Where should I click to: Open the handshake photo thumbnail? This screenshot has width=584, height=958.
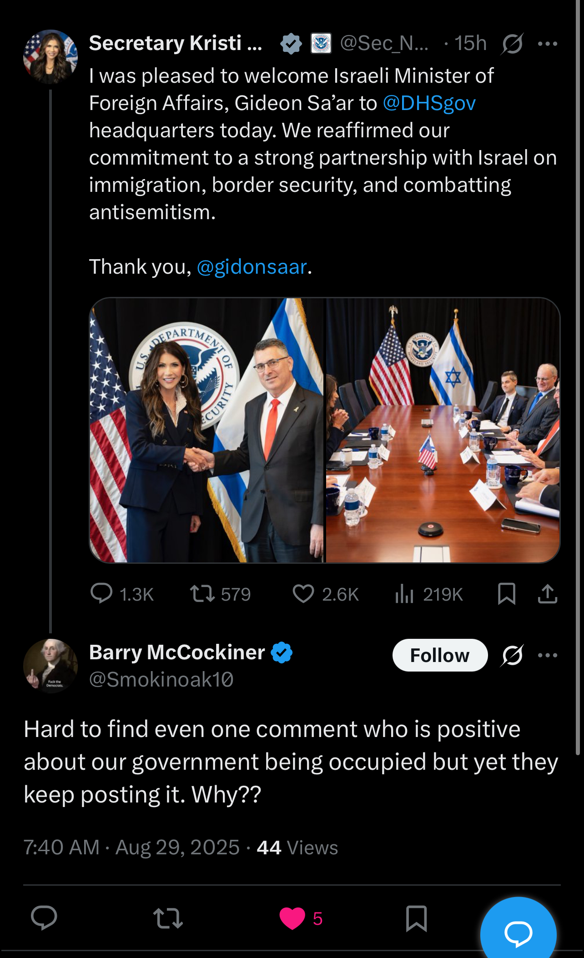click(x=206, y=430)
